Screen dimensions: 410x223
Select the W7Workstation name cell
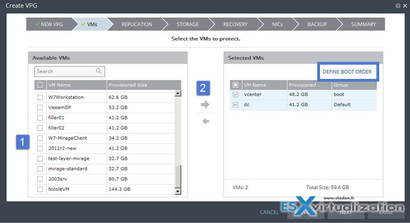(x=76, y=97)
